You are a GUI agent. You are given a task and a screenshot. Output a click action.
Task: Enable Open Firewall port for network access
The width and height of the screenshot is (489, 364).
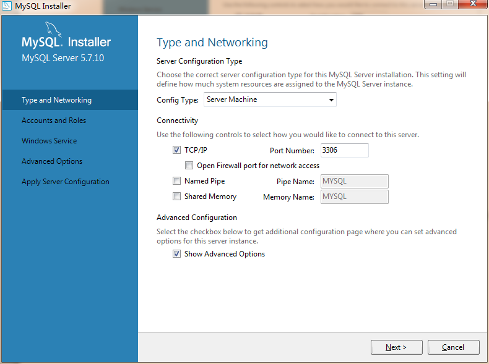point(189,166)
